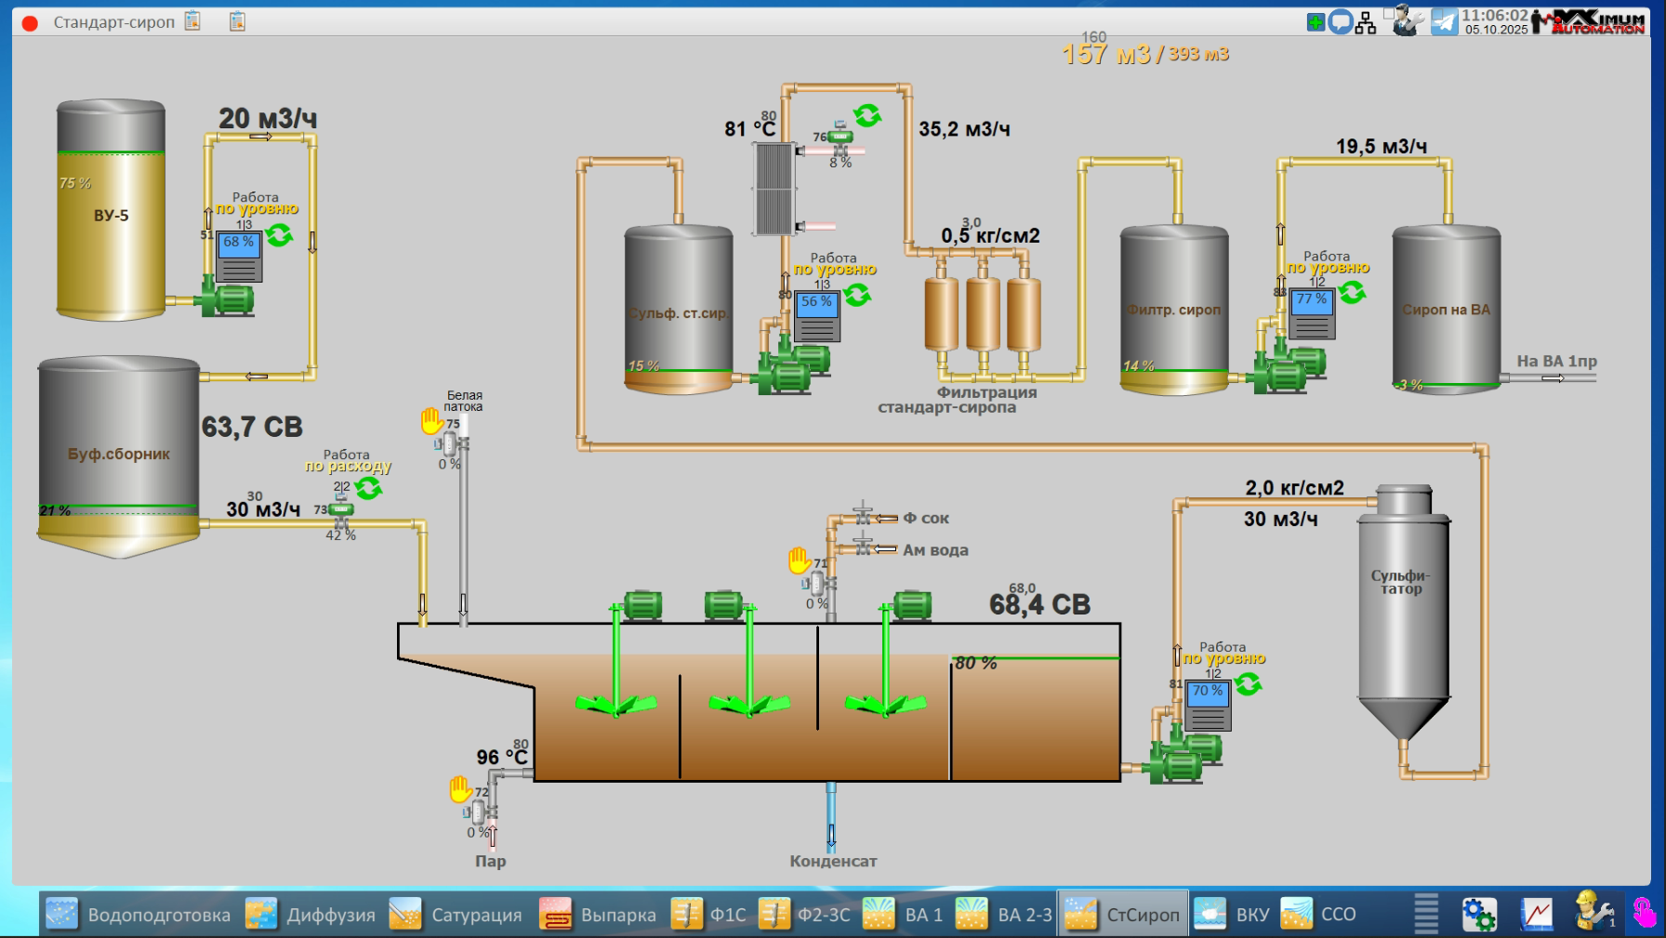
Task: Open first clipboard report icon beside Стандарт-сироп
Action: coord(192,21)
